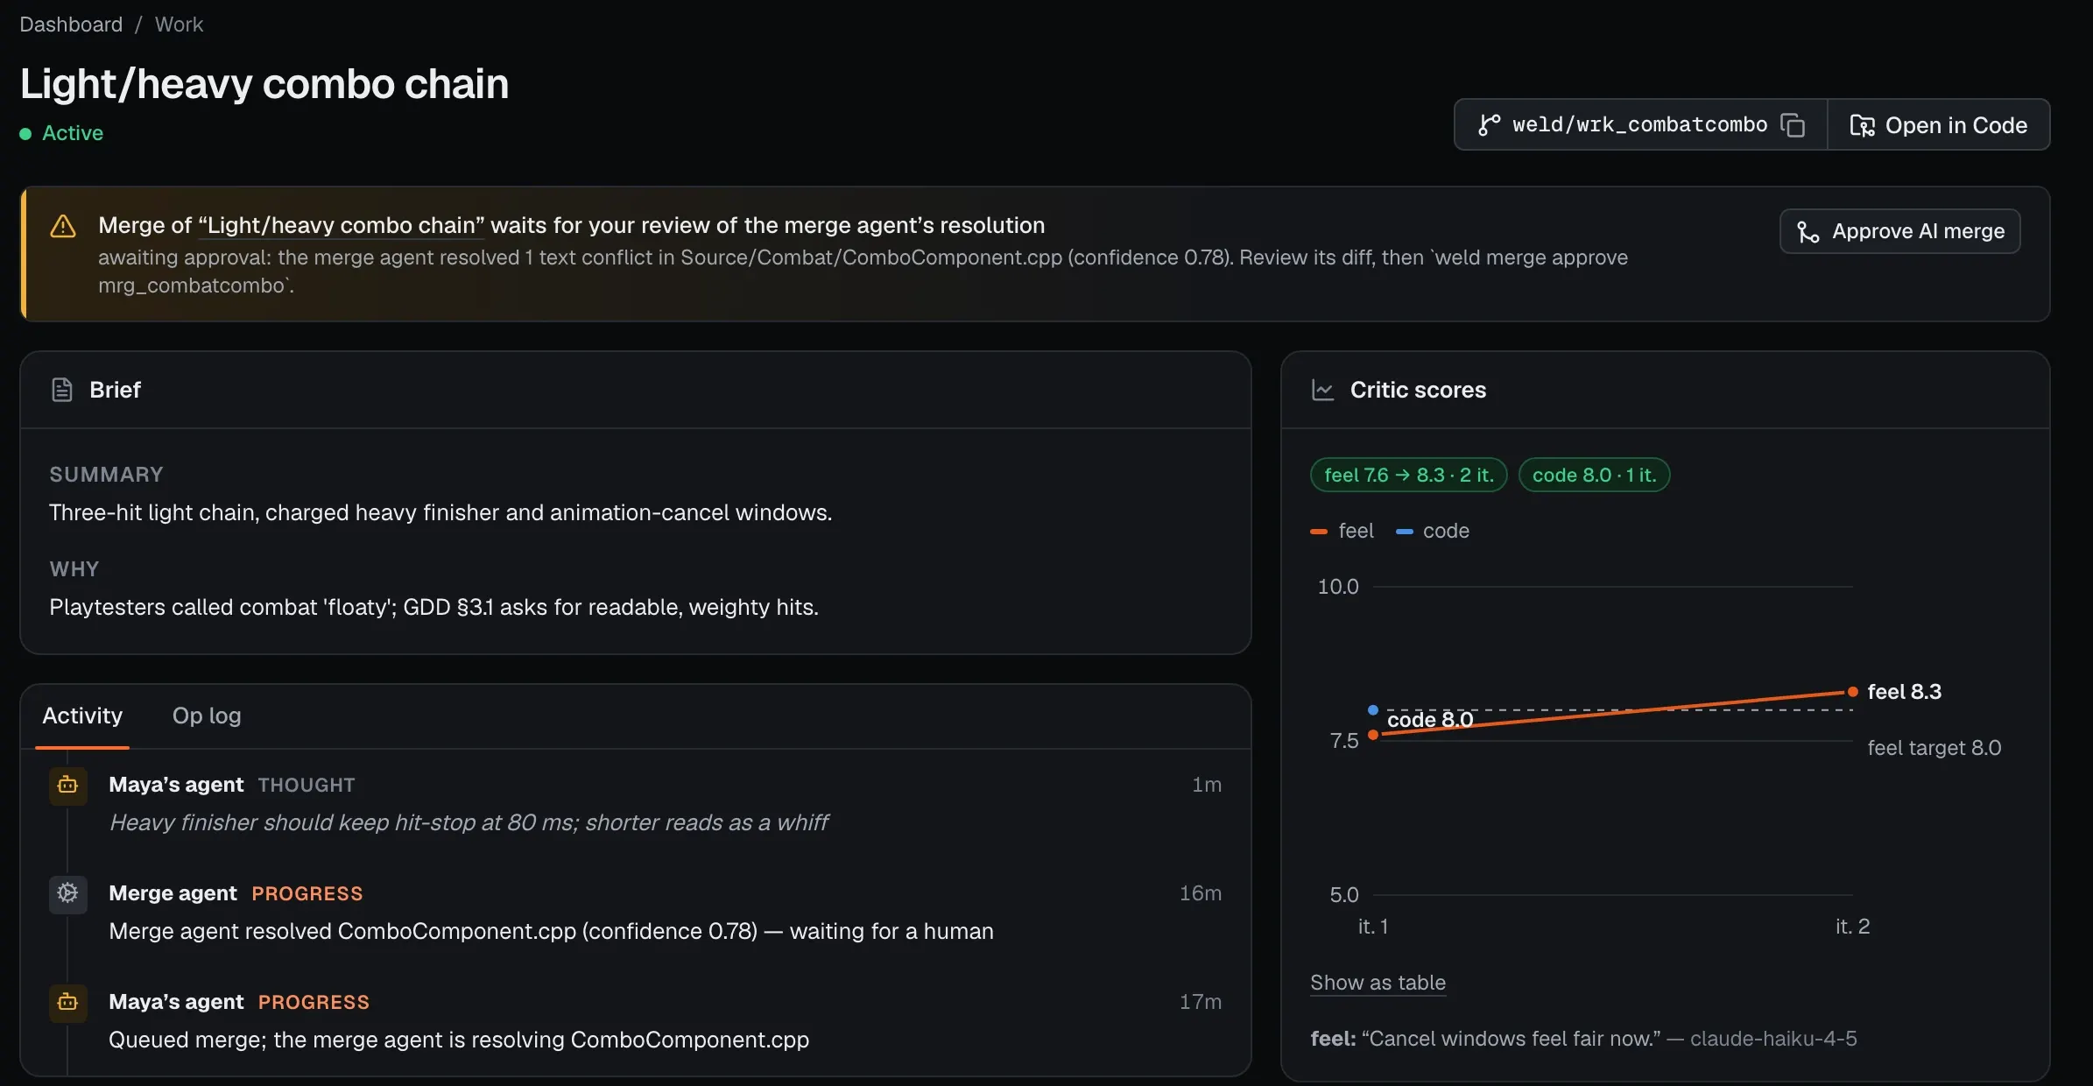Click the Brief document icon

tap(61, 390)
